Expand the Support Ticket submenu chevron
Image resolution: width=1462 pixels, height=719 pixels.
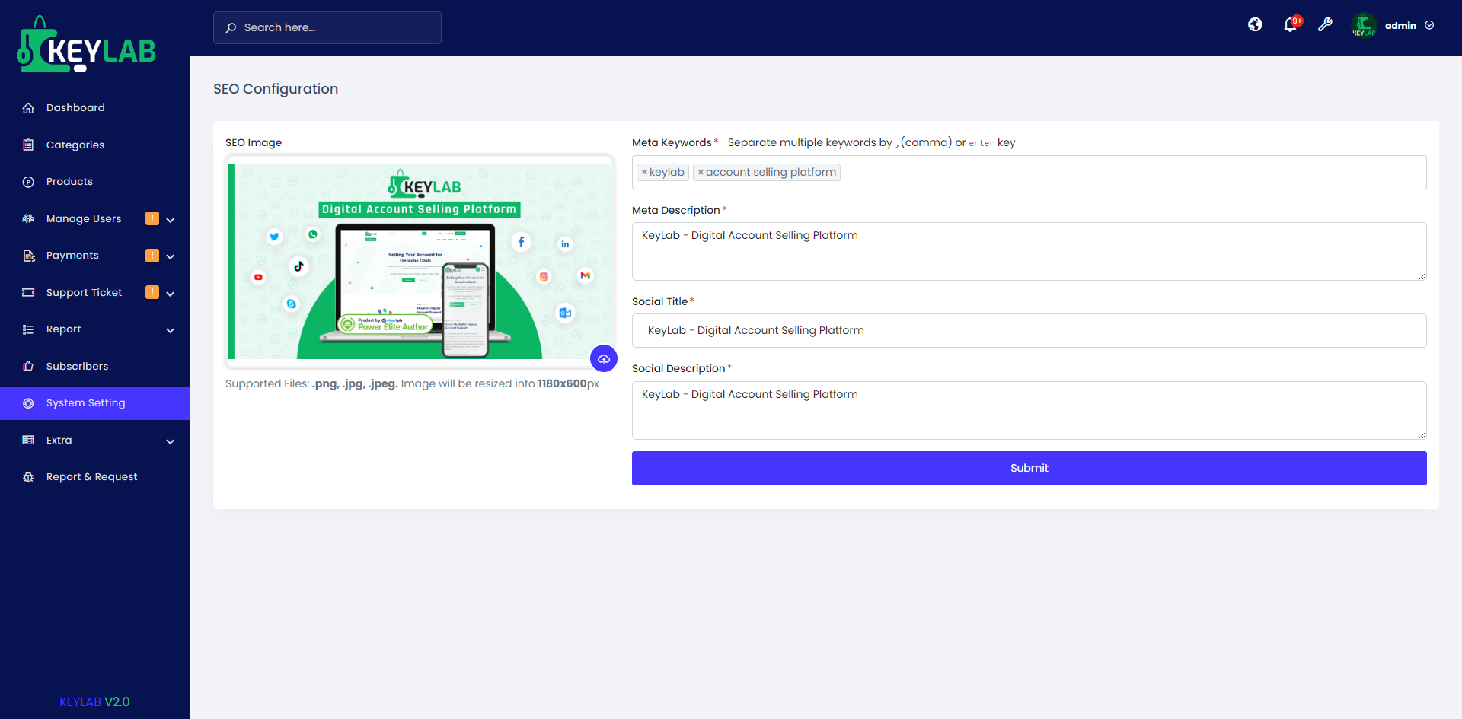point(171,294)
